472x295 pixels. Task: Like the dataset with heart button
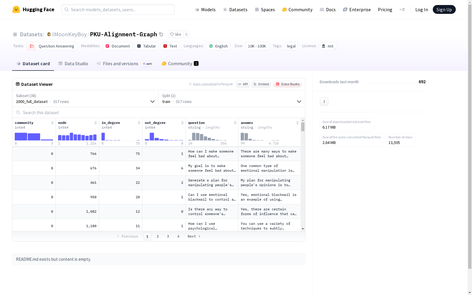pyautogui.click(x=176, y=34)
